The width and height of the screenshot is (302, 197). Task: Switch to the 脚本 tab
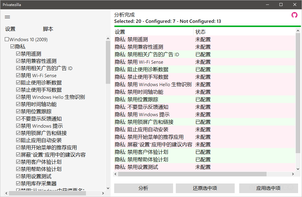48,29
